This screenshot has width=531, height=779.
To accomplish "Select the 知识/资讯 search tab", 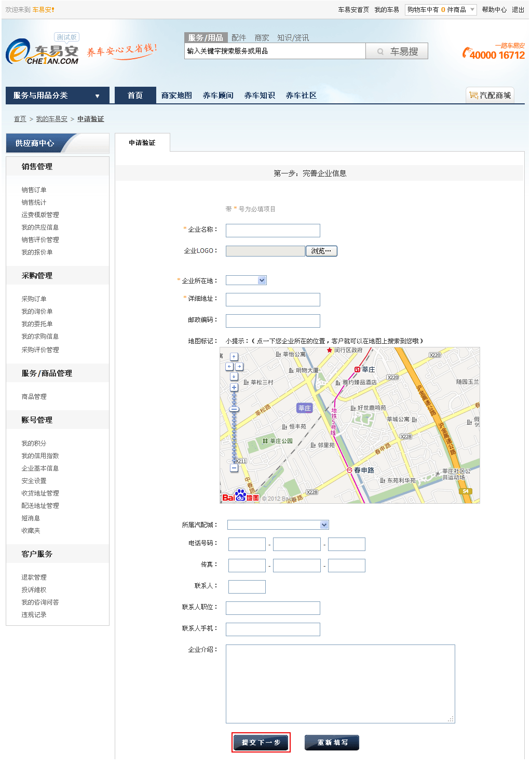I will (293, 37).
